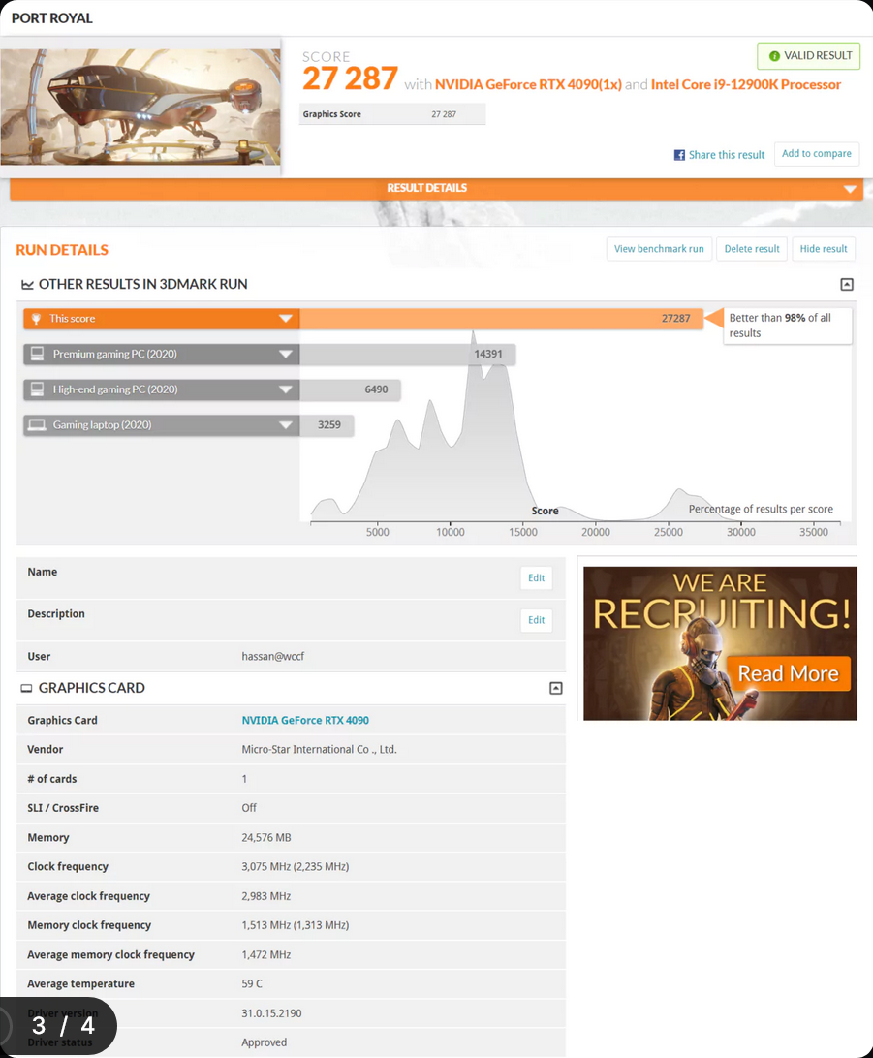The width and height of the screenshot is (873, 1058).
Task: Click the Run Details heading
Action: (62, 250)
